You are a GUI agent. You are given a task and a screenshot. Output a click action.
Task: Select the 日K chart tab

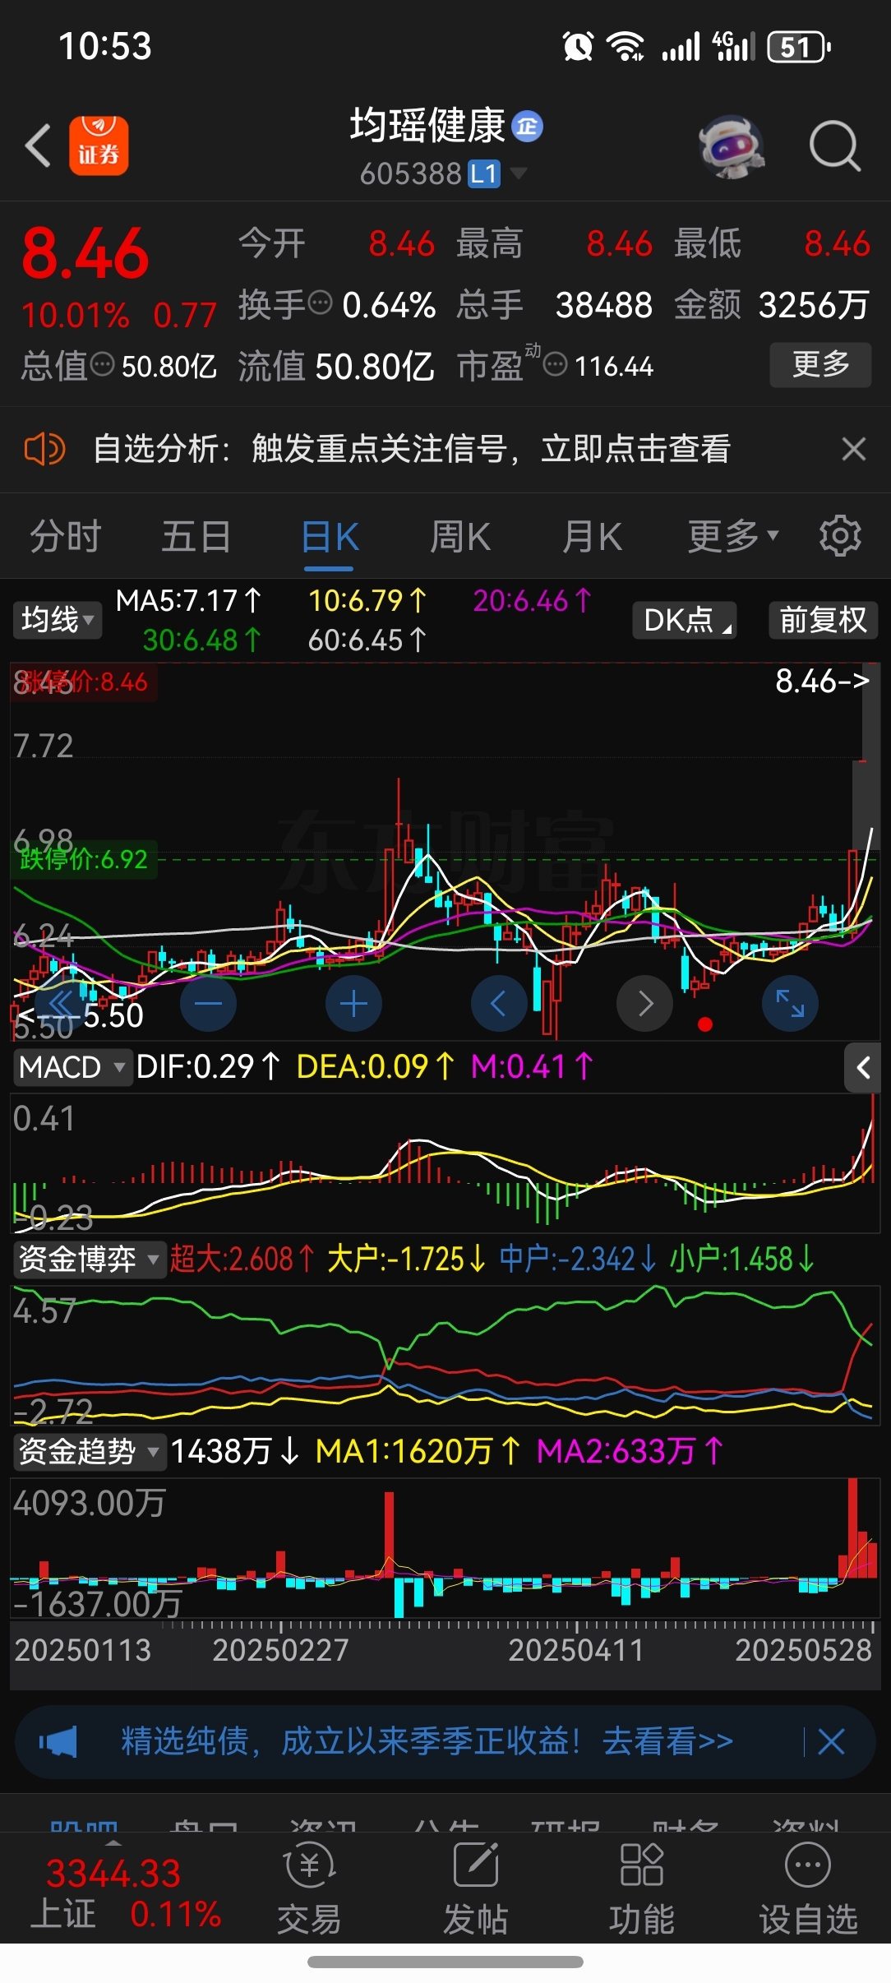coord(330,538)
